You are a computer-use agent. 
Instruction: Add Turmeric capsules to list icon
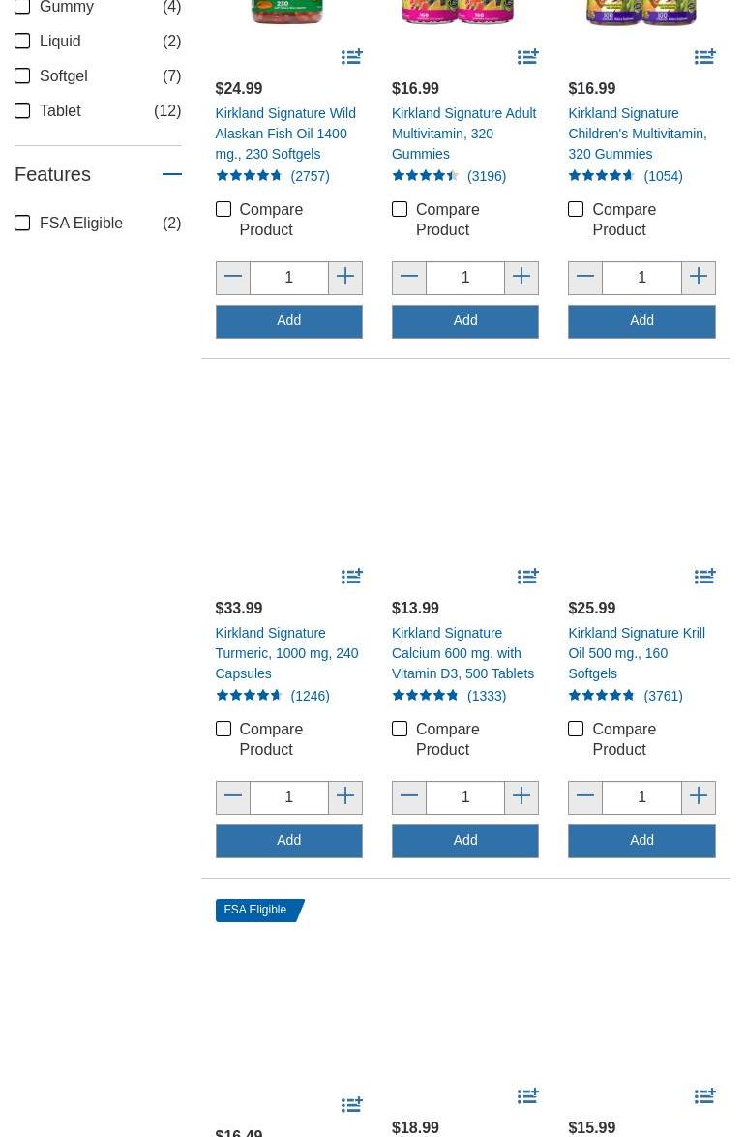pyautogui.click(x=352, y=578)
